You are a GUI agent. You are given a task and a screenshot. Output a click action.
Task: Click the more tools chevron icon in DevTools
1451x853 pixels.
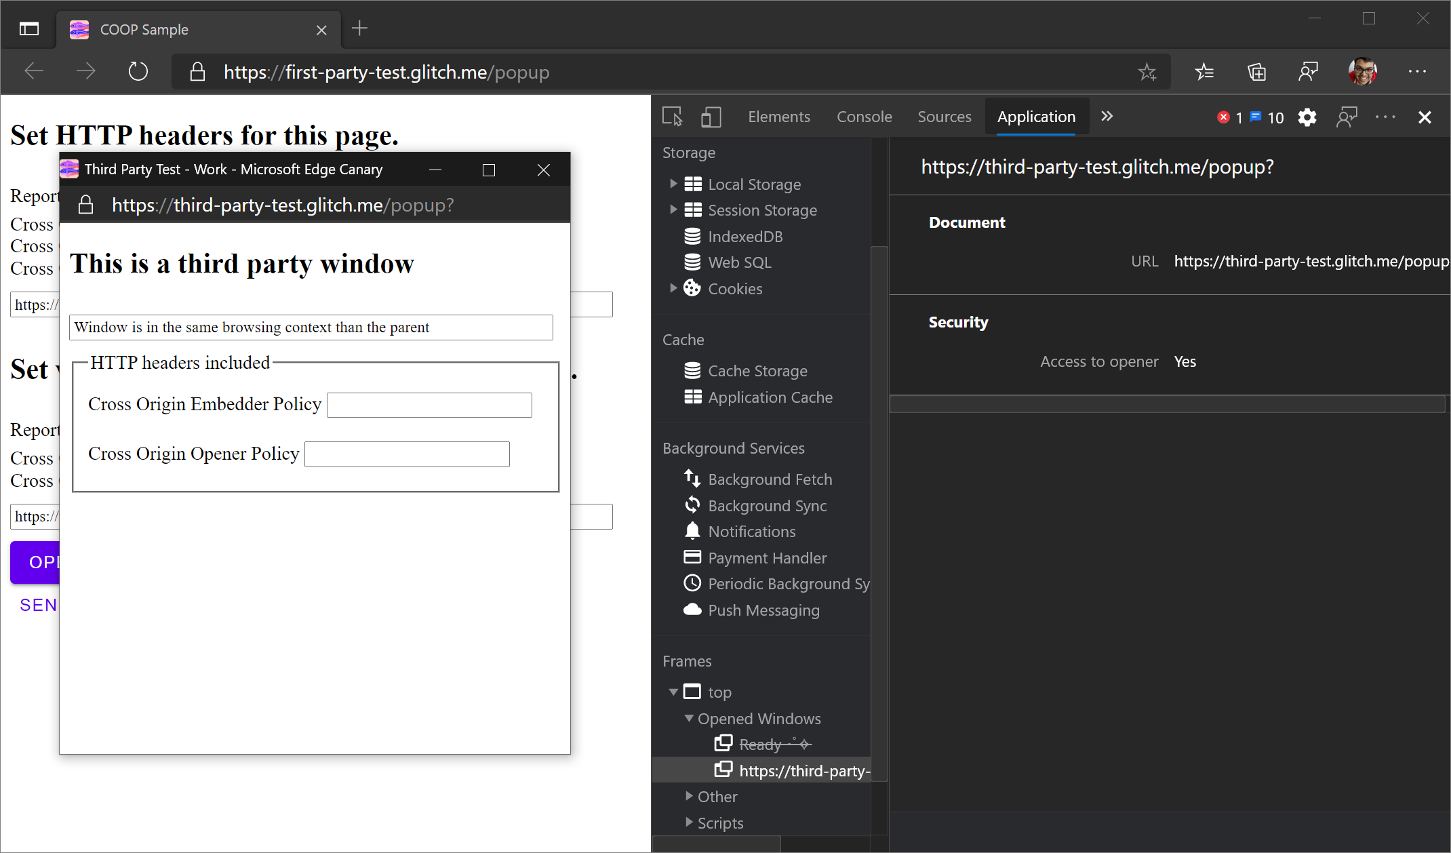(x=1107, y=116)
